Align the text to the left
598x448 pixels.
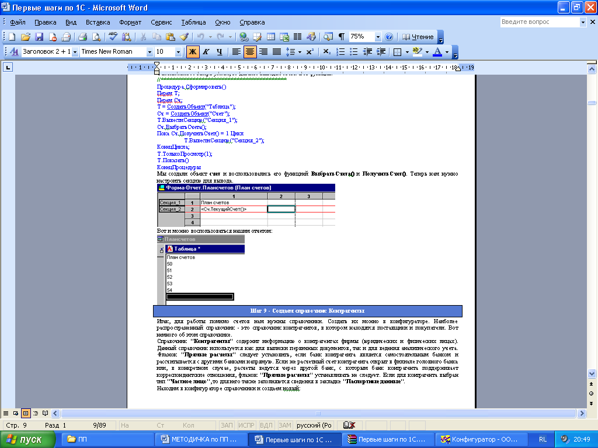point(237,52)
